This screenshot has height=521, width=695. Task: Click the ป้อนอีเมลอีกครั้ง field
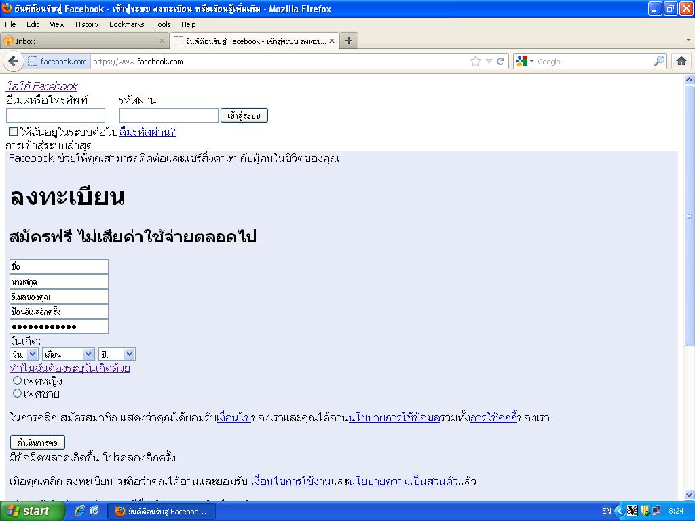coord(59,311)
